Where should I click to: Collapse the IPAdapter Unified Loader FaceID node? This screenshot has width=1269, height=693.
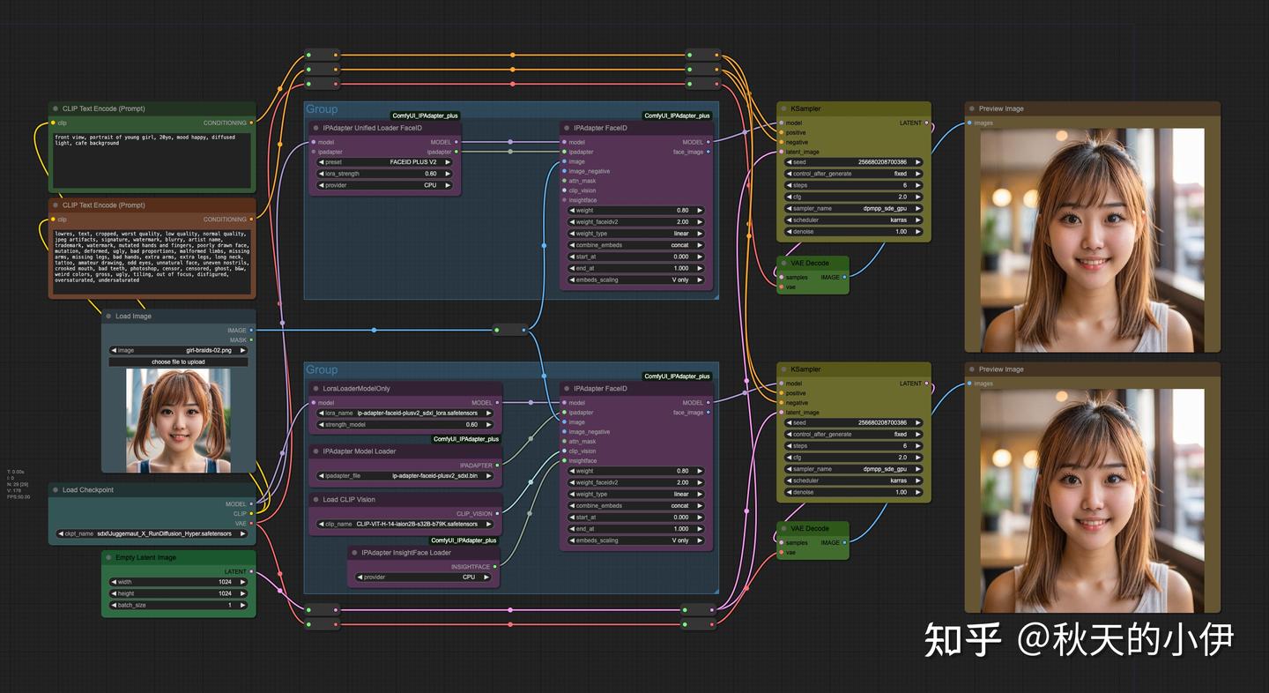(316, 127)
